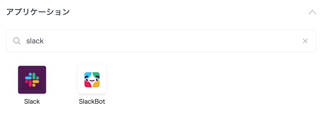Click the アプリケーション section header
This screenshot has width=321, height=115.
[38, 12]
